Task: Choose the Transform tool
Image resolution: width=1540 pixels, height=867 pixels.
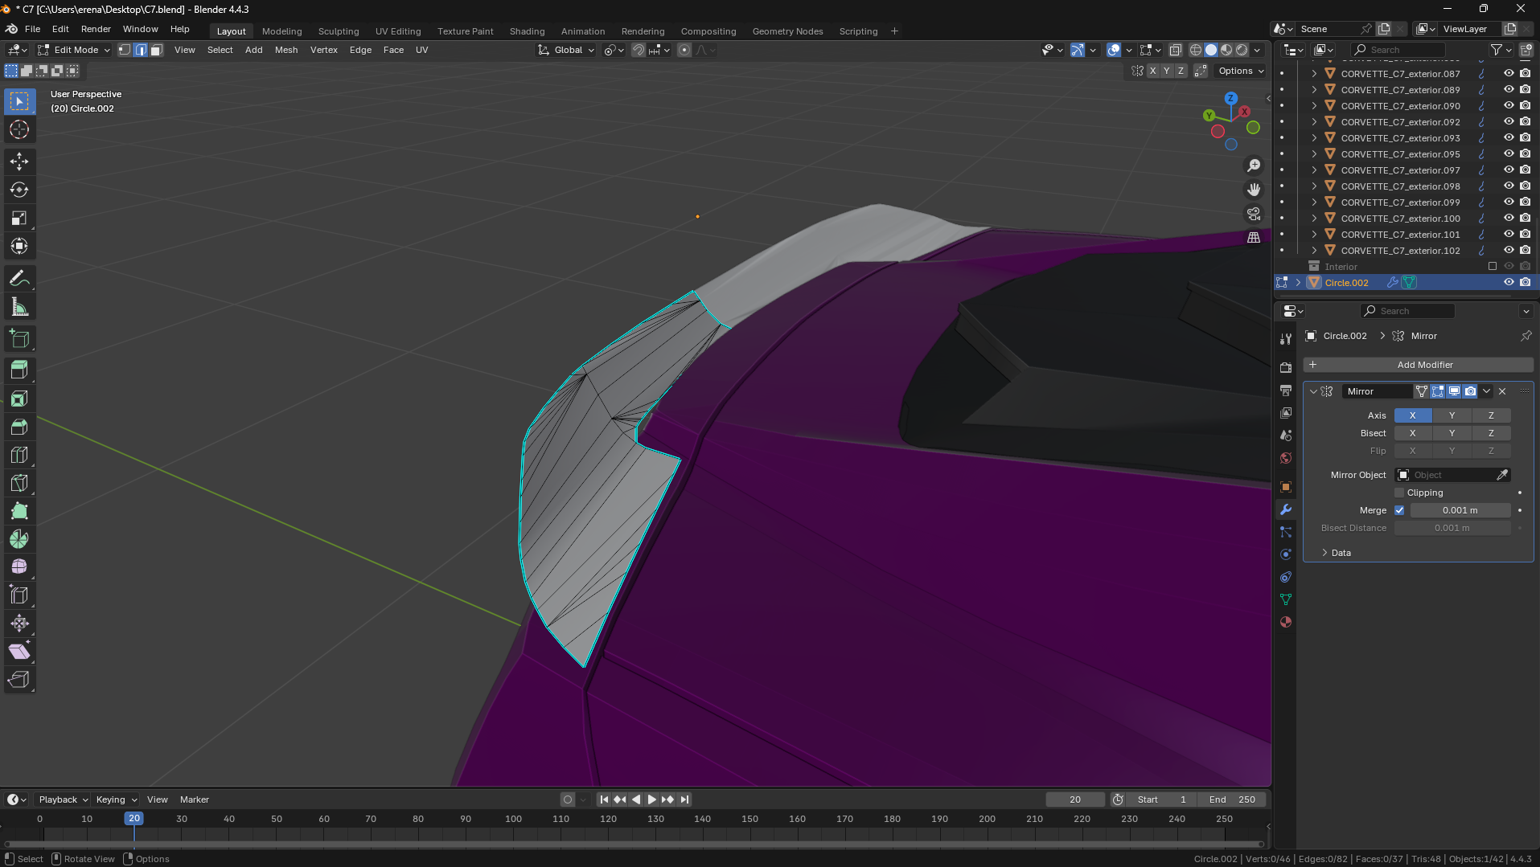Action: coord(19,246)
